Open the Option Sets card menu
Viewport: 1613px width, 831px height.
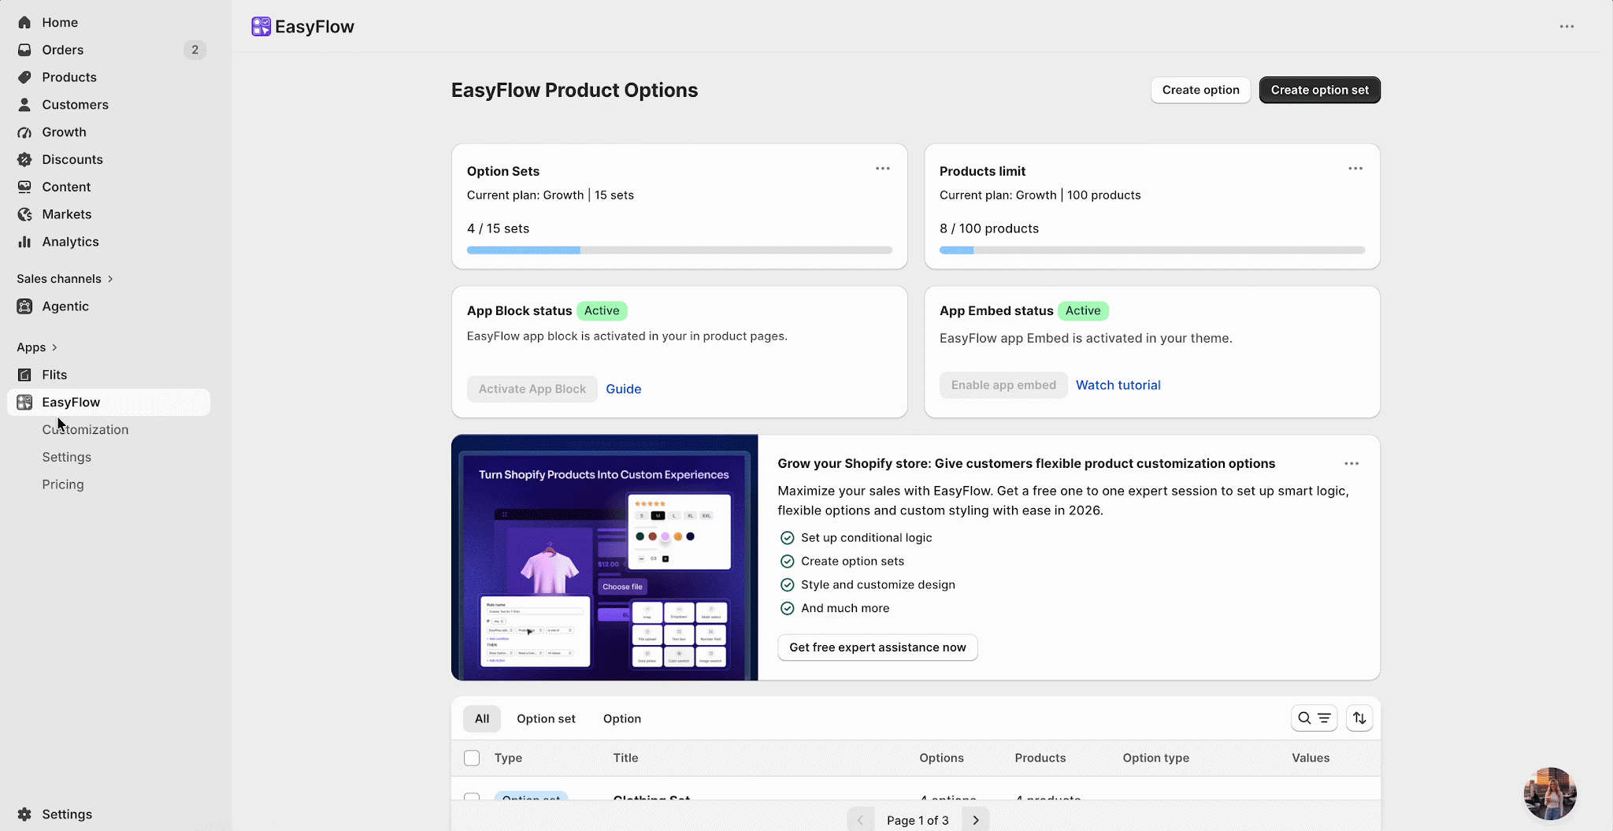883,169
